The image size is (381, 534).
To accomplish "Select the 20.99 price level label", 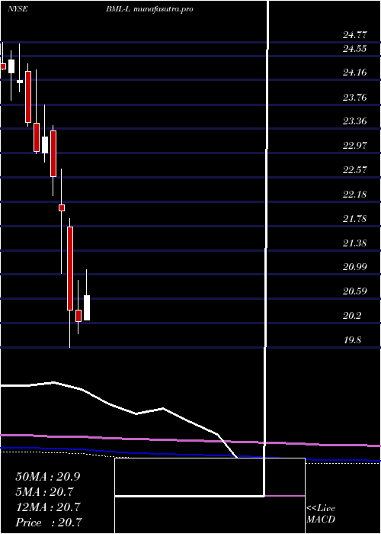I will 354,267.
